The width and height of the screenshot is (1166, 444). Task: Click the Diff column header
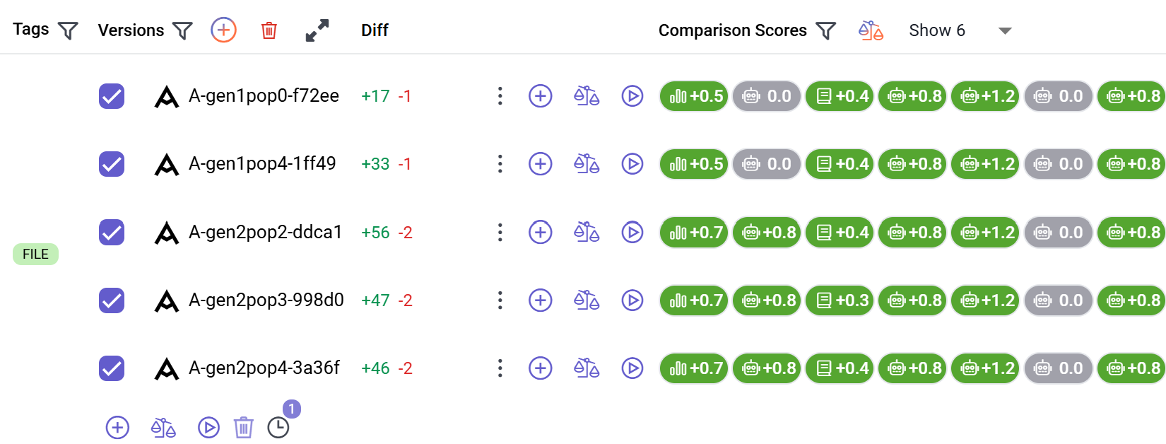375,30
